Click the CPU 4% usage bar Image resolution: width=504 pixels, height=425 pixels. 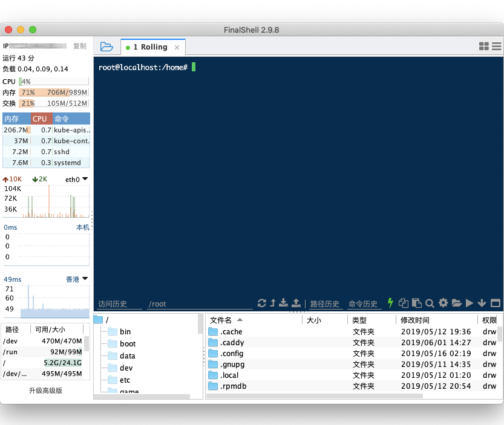[54, 82]
